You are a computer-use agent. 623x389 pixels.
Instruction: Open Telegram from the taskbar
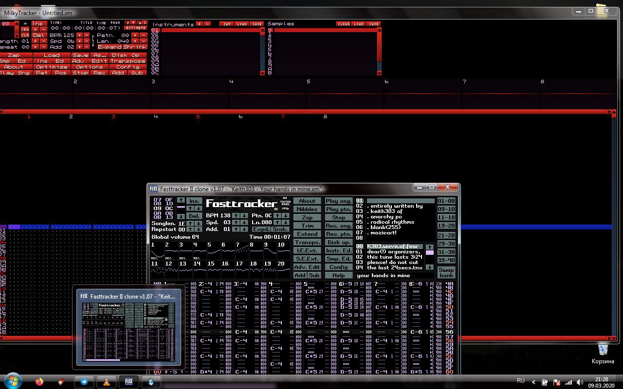[84, 382]
